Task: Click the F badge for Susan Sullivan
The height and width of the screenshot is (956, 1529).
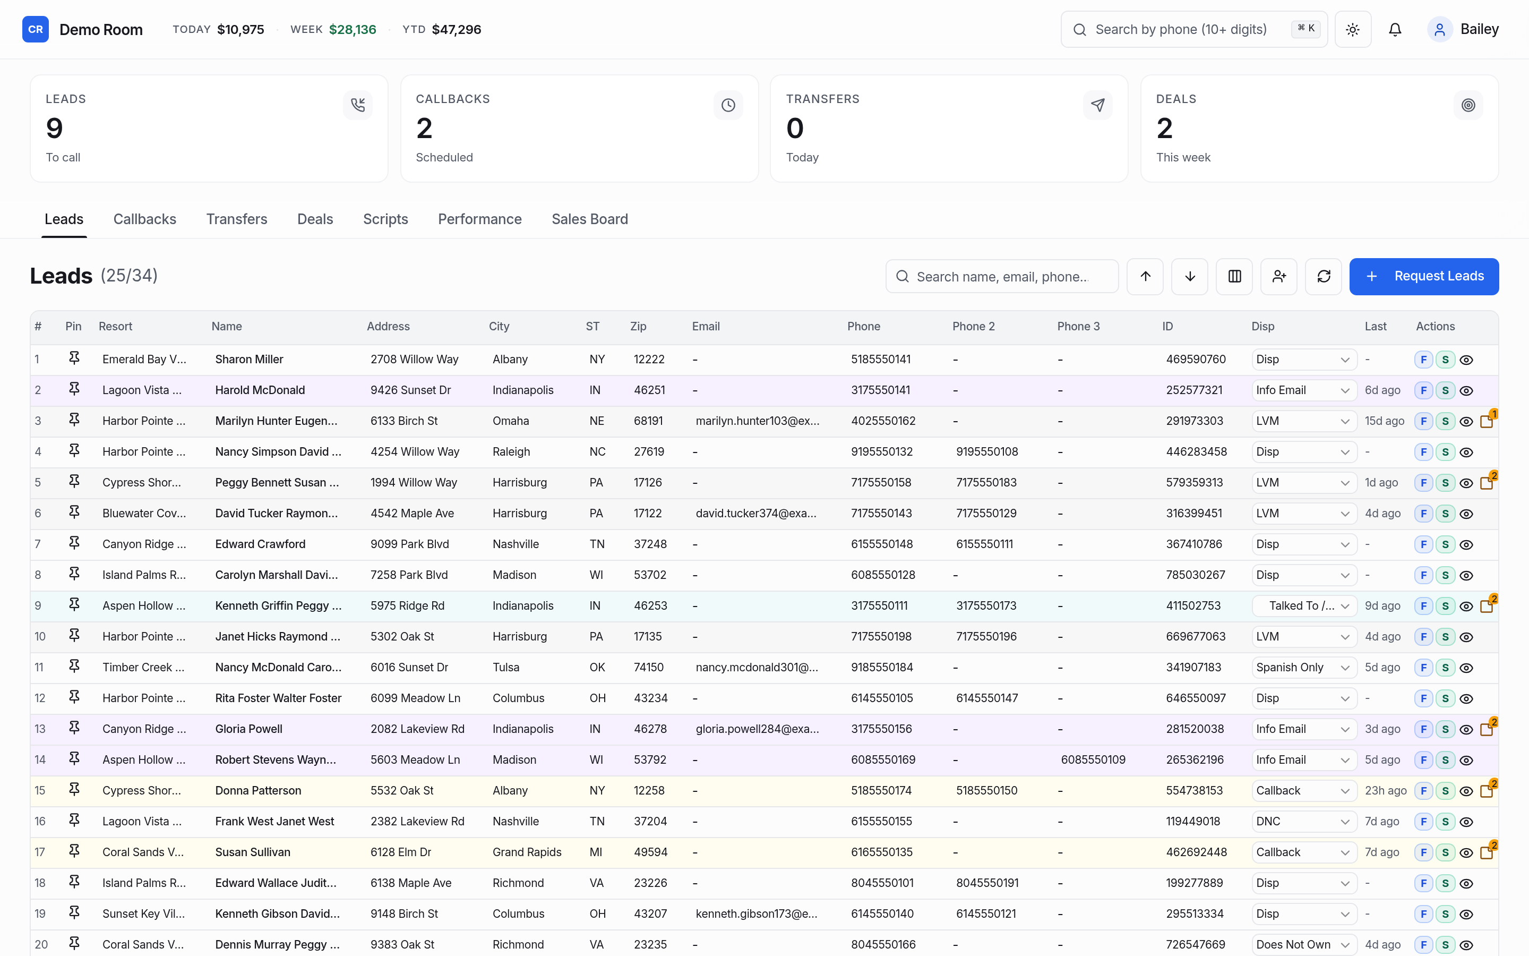Action: (x=1423, y=852)
